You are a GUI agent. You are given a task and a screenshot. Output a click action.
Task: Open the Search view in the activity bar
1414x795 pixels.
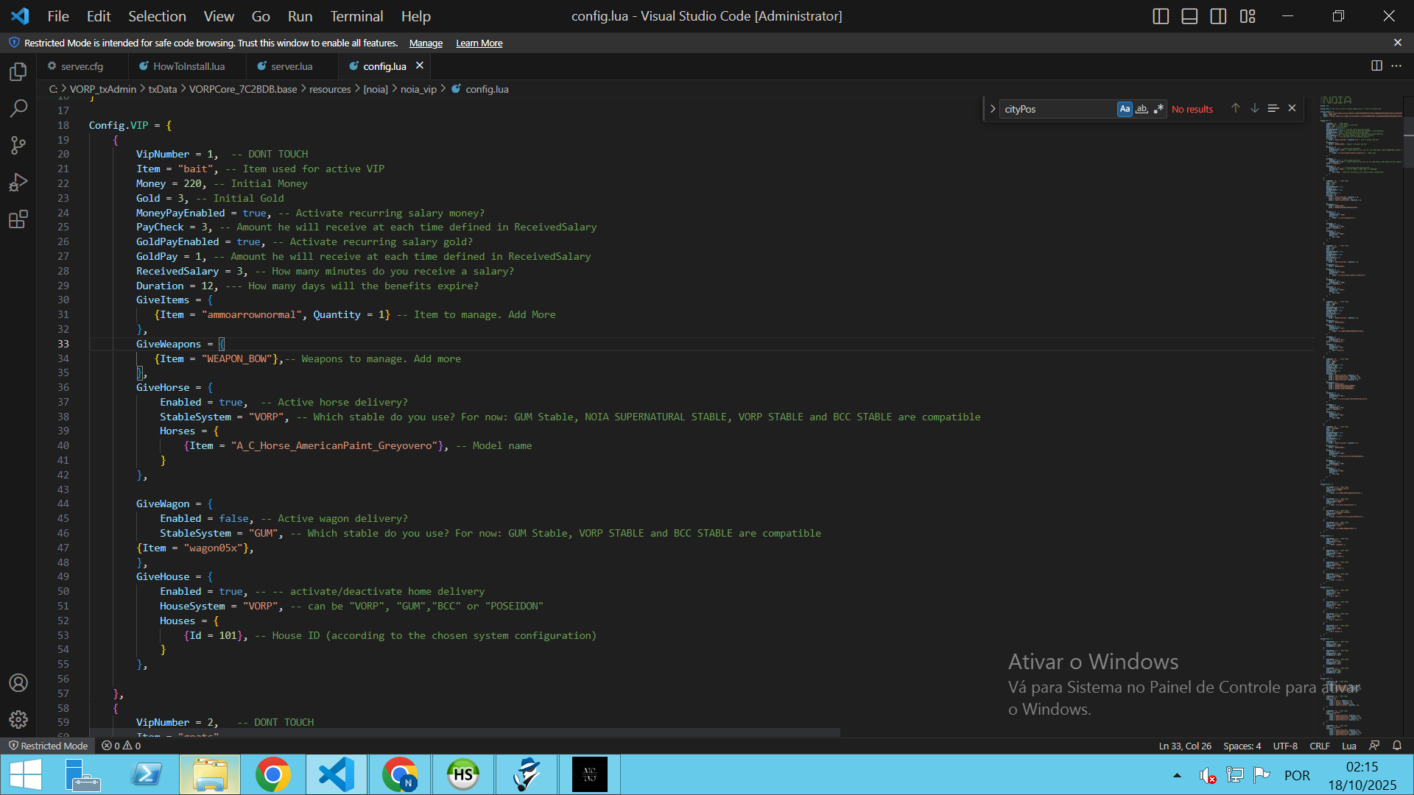point(18,108)
